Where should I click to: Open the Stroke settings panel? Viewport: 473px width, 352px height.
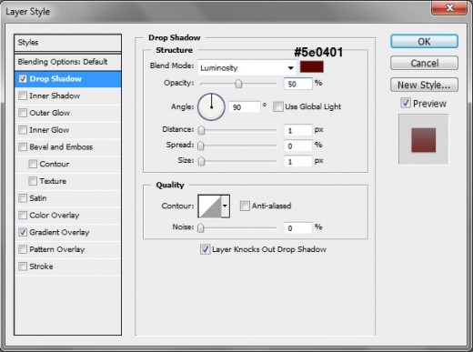(x=41, y=267)
